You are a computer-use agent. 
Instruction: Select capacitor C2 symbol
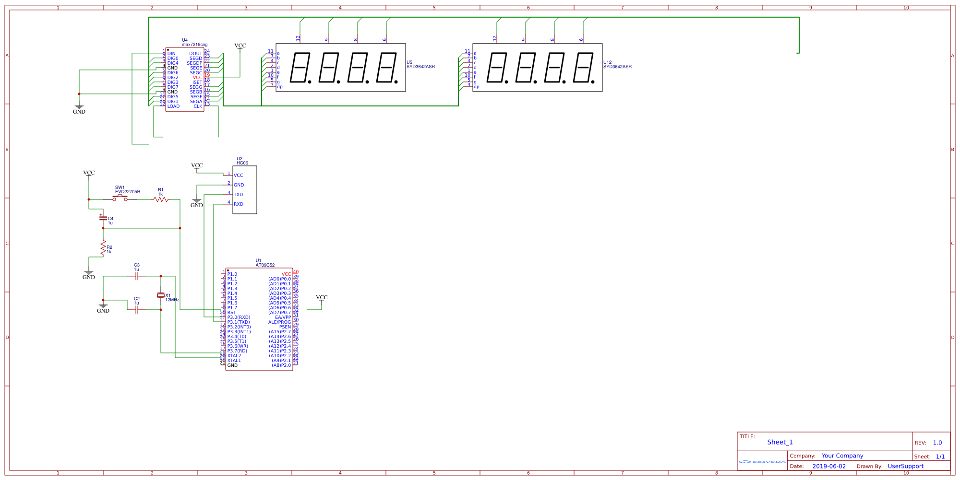coord(137,310)
